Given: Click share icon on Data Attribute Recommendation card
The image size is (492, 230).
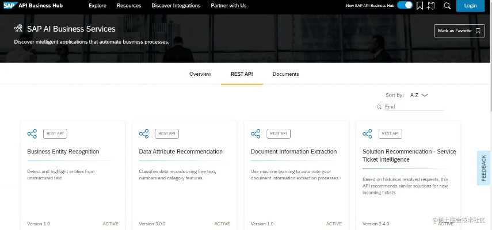Looking at the screenshot, I should coord(144,133).
